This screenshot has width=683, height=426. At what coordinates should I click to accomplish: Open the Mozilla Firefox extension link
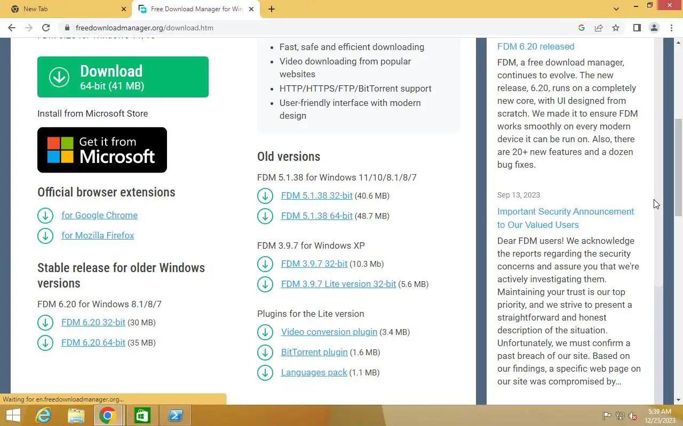pos(98,235)
